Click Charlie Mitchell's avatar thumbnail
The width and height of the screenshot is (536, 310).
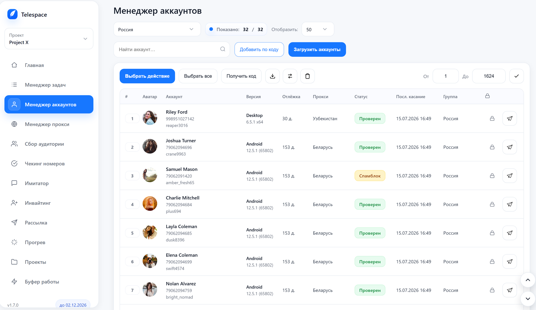point(150,203)
